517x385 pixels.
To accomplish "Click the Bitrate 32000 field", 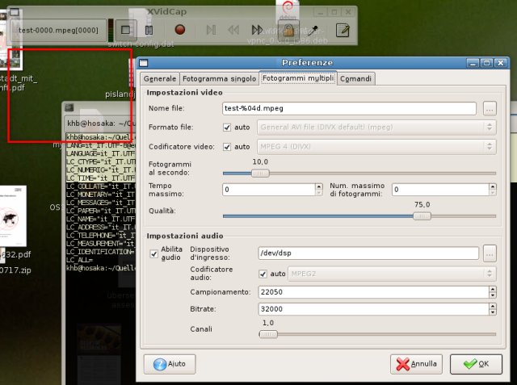I will point(373,309).
